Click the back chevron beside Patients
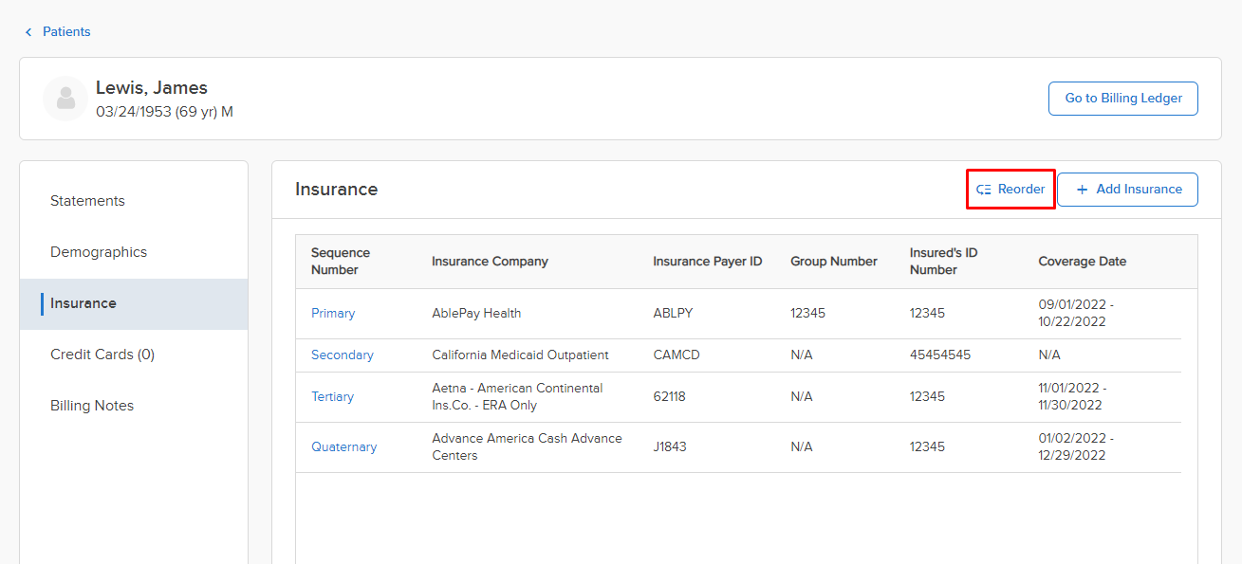 (28, 32)
